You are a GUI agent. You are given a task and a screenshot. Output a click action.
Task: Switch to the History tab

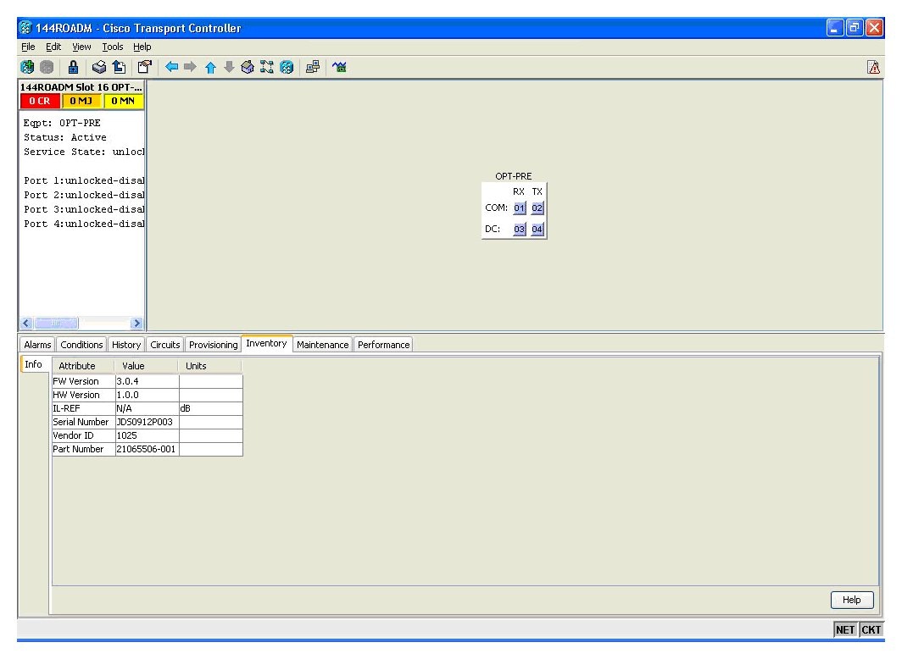pyautogui.click(x=126, y=345)
